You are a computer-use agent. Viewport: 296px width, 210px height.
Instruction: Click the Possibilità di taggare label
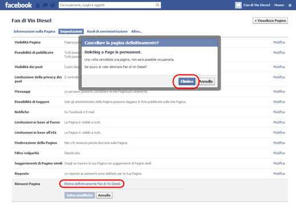[32, 102]
